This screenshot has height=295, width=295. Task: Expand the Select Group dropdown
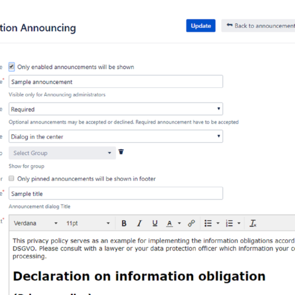coord(62,153)
